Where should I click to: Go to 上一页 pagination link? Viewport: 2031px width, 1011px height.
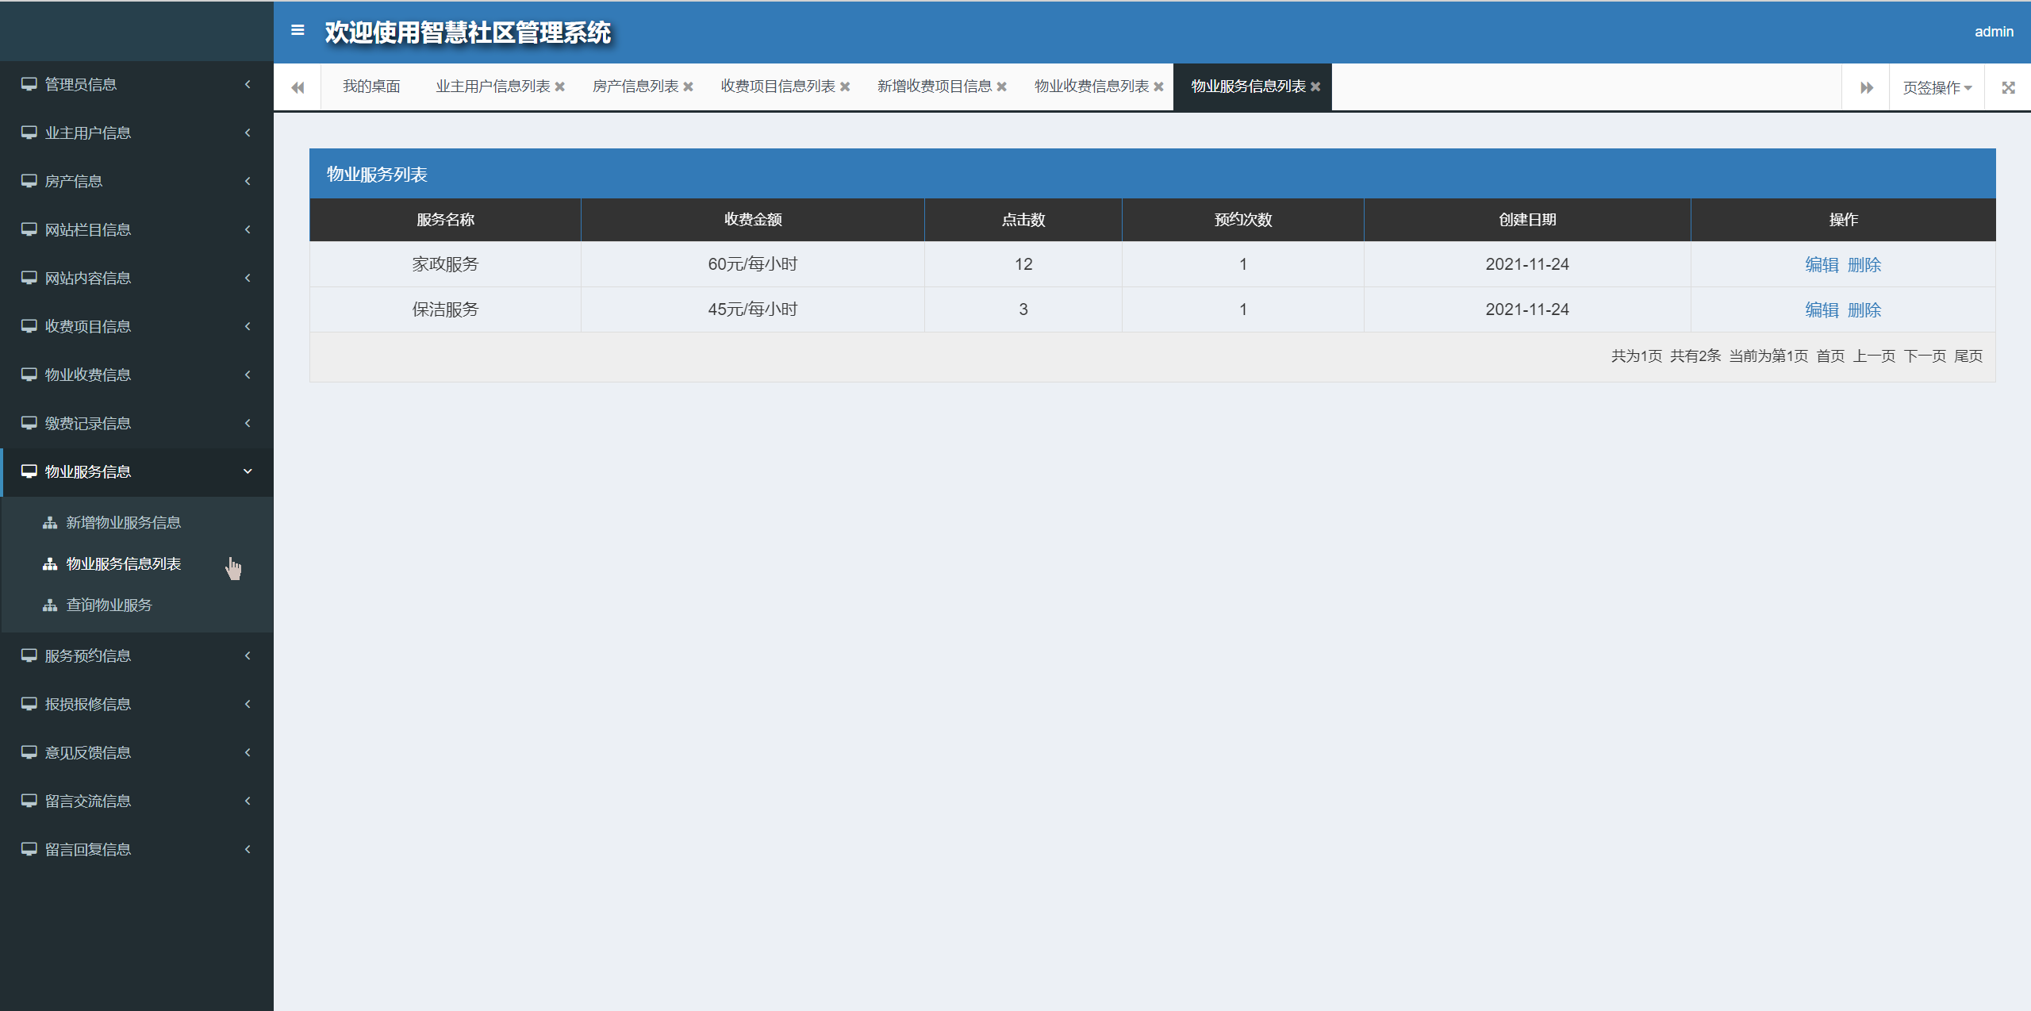point(1874,356)
